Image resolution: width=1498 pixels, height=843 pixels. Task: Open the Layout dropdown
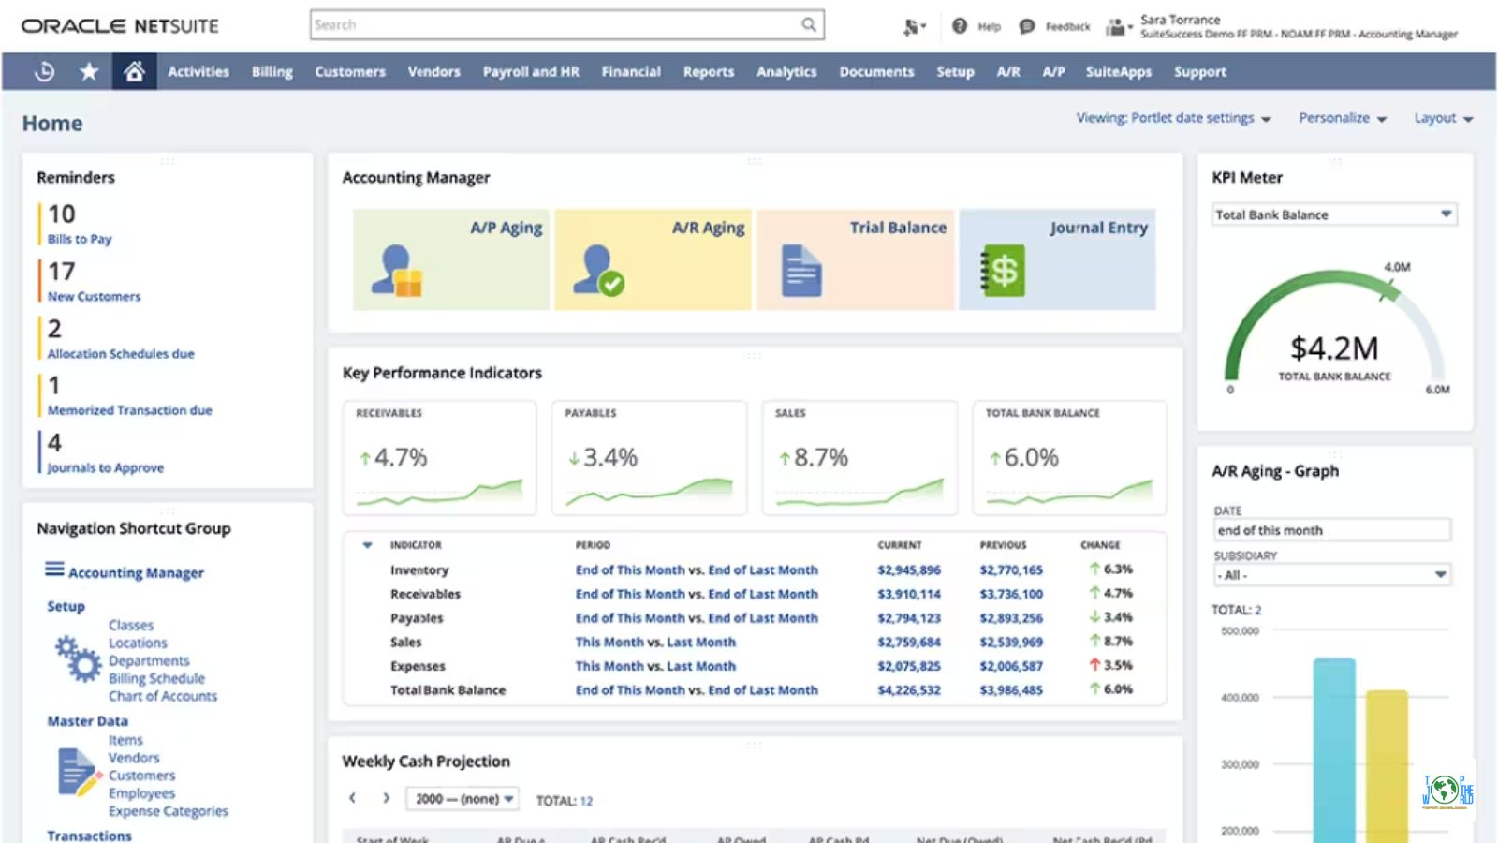pyautogui.click(x=1444, y=118)
